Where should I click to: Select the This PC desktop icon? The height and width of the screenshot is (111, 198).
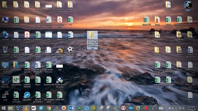[5, 21]
